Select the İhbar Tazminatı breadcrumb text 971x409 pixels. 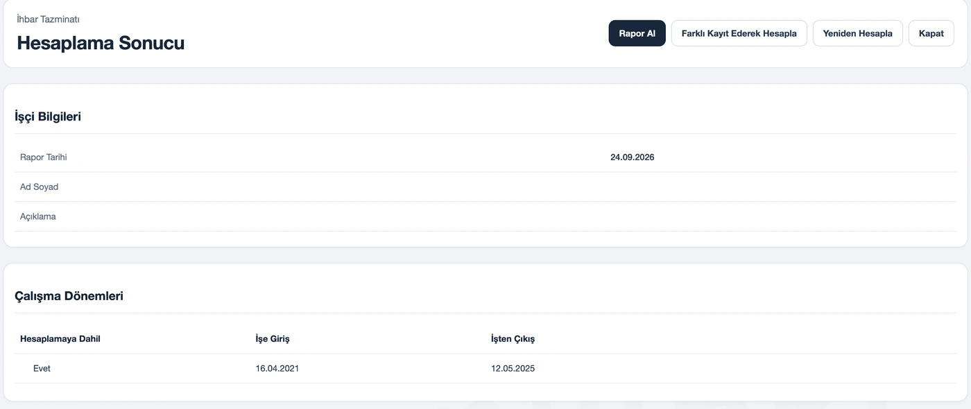tap(48, 19)
